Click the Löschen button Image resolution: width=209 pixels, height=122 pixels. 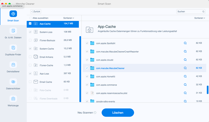coord(118,113)
